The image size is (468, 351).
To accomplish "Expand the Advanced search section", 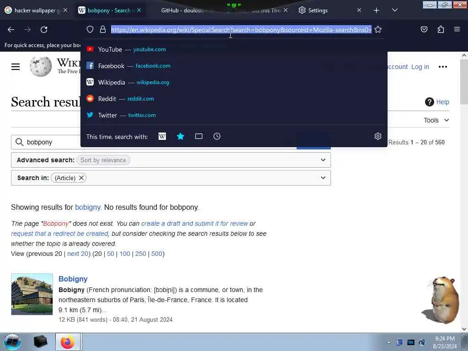I will point(171,160).
